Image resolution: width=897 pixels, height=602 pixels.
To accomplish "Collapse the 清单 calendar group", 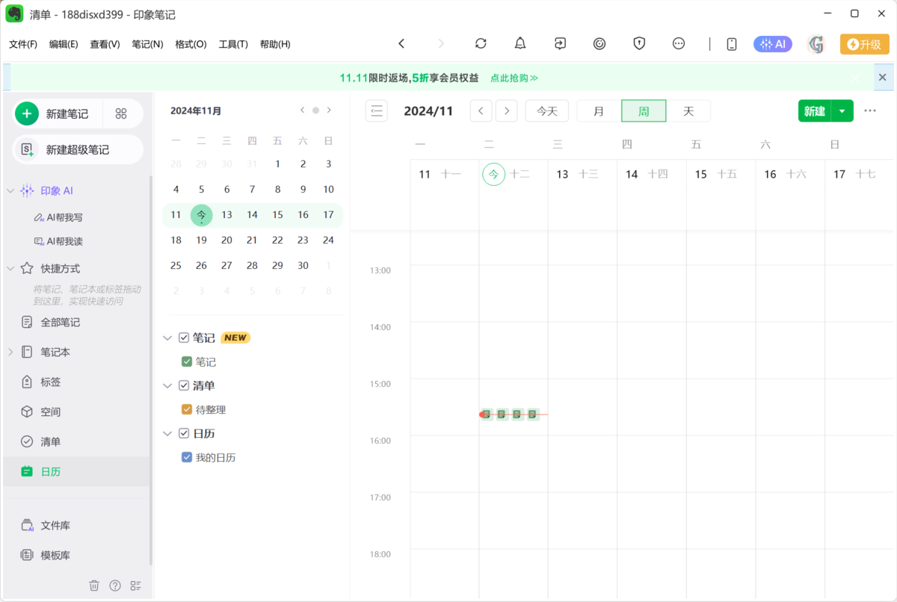I will point(167,385).
